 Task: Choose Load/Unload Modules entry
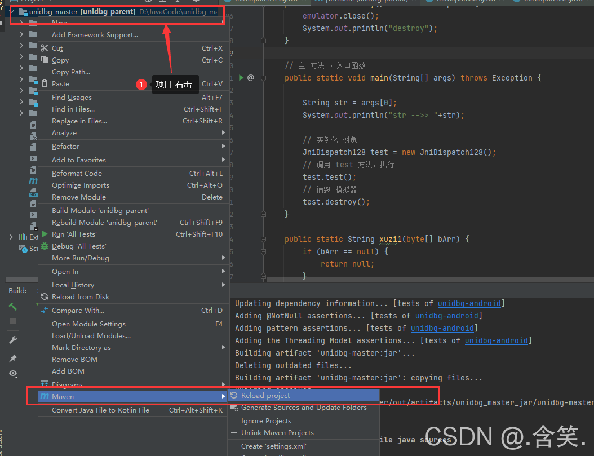click(x=134, y=335)
